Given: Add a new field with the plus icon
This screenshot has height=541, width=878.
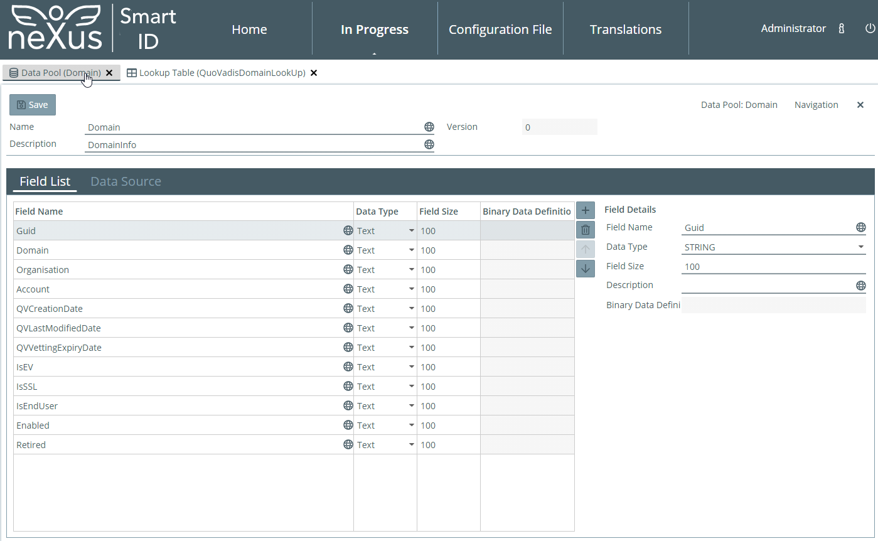Looking at the screenshot, I should click(586, 210).
